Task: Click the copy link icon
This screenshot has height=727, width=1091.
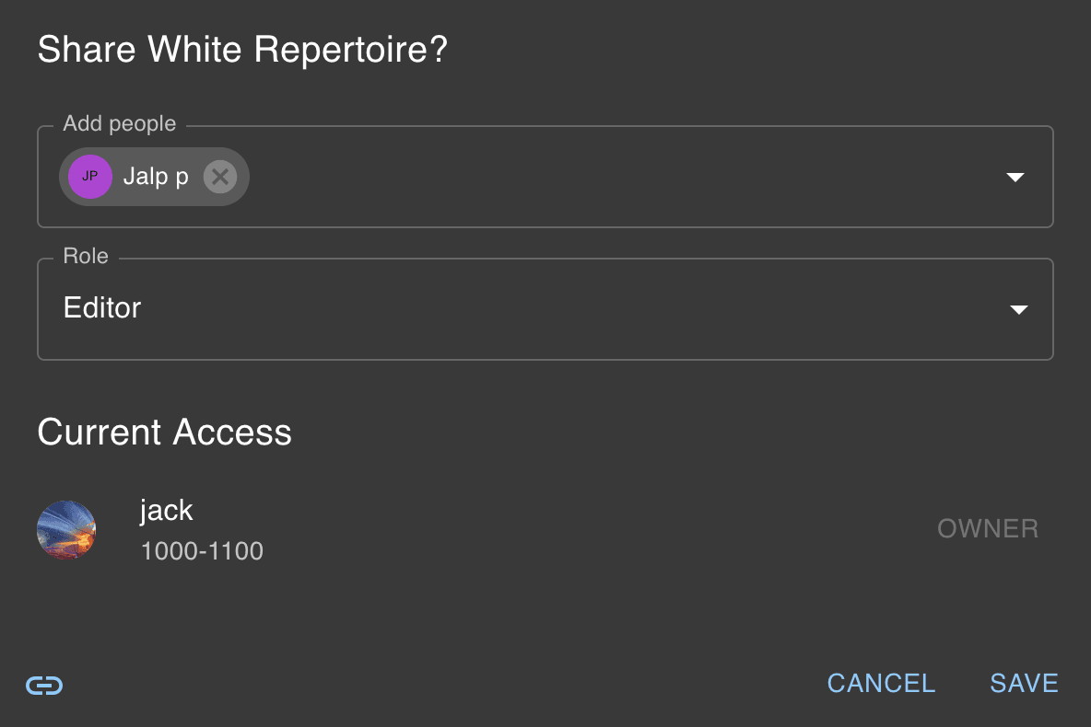Action: click(44, 686)
